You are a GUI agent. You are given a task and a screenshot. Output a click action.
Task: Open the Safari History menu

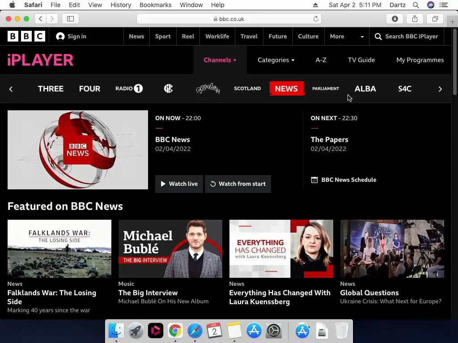(121, 5)
